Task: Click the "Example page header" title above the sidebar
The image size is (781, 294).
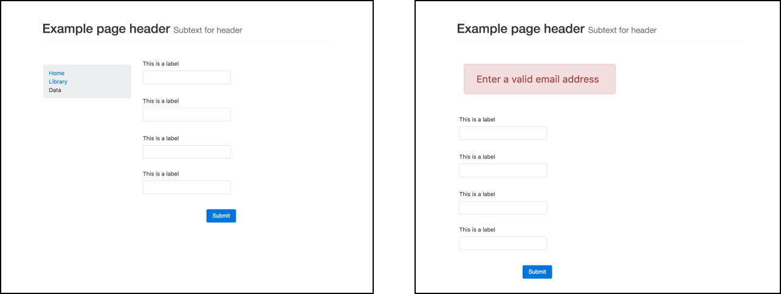Action: click(x=106, y=29)
